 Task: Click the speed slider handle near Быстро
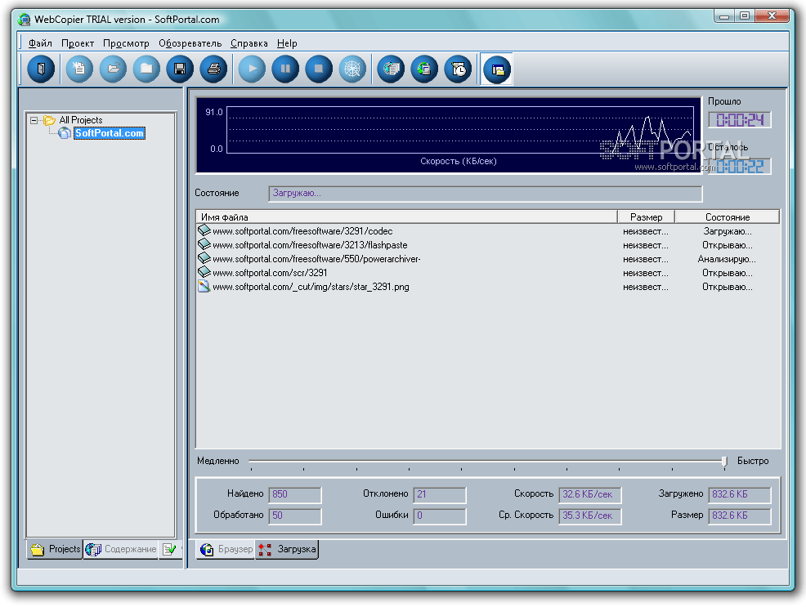tap(723, 462)
